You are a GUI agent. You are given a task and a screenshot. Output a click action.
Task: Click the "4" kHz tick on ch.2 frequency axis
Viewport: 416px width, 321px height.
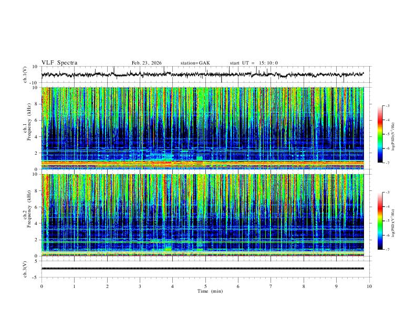(36, 223)
